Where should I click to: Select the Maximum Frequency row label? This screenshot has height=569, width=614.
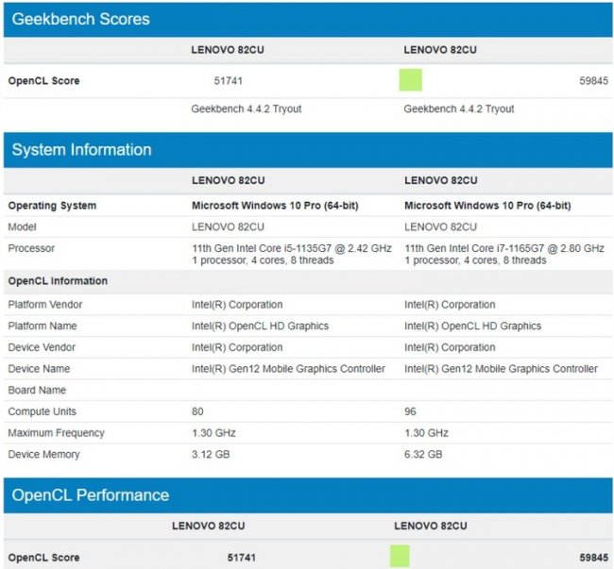[x=56, y=433]
